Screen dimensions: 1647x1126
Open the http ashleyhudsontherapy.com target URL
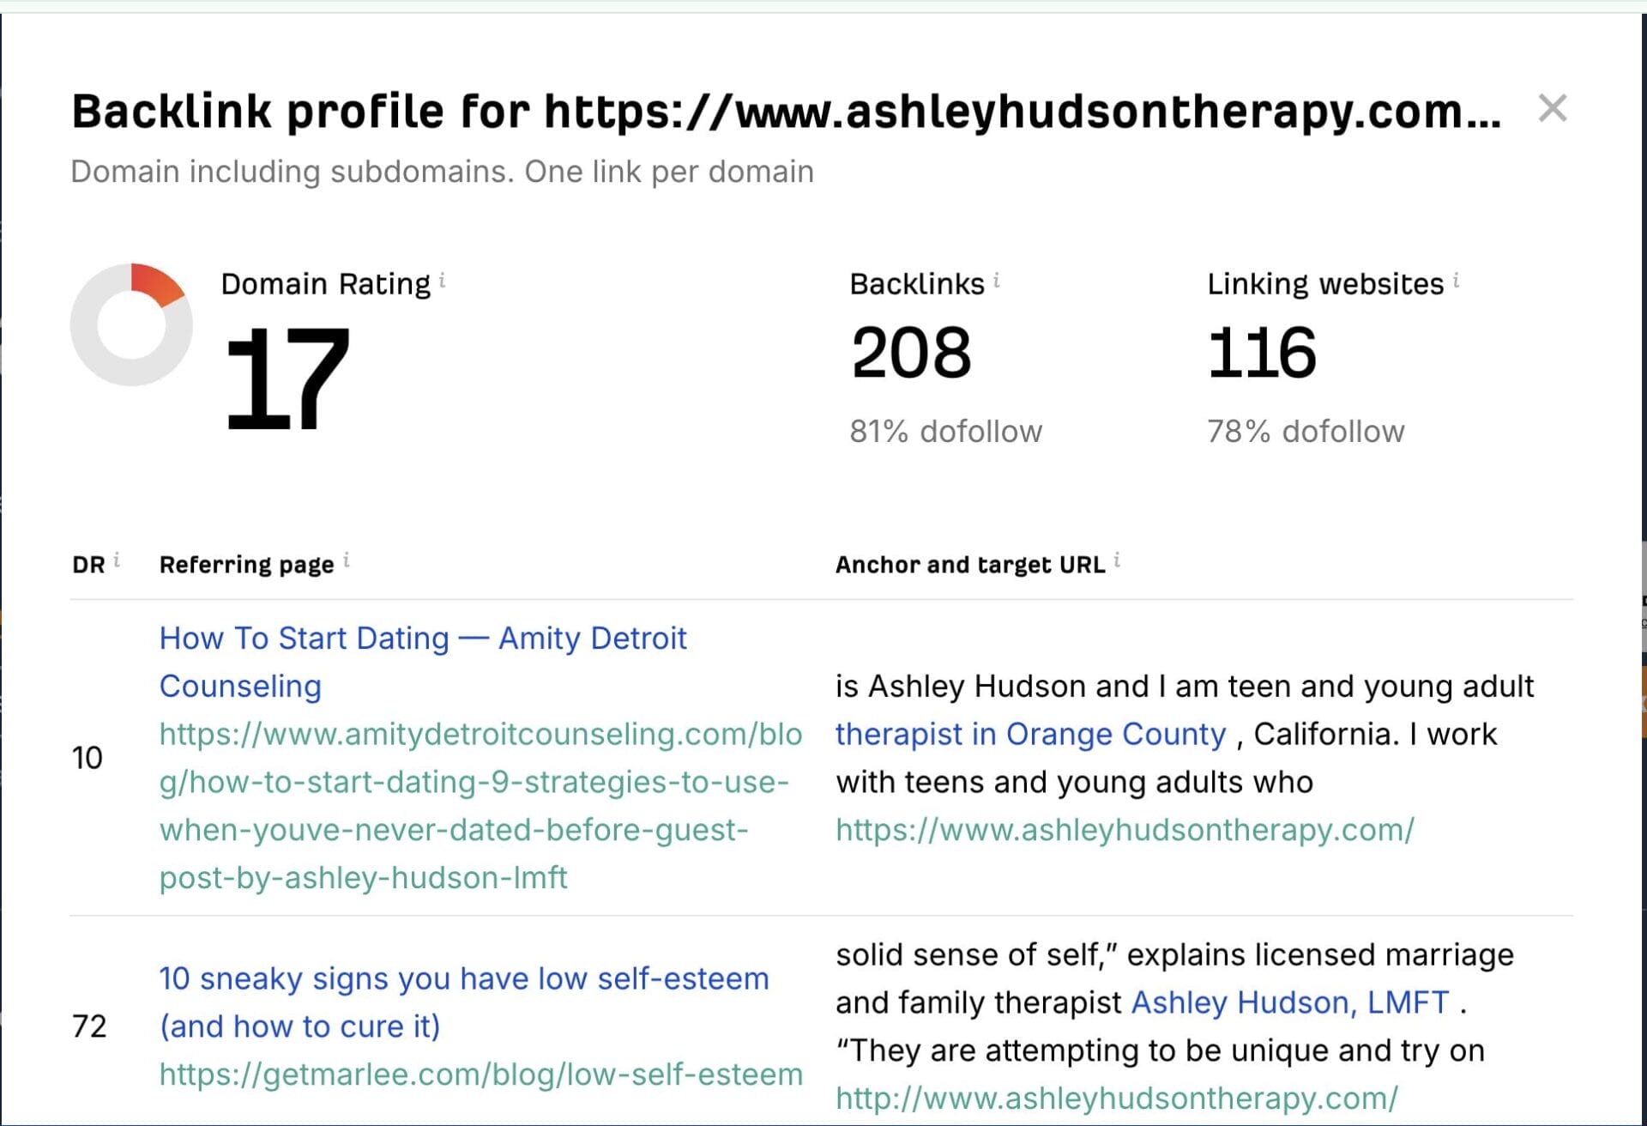point(1116,1098)
